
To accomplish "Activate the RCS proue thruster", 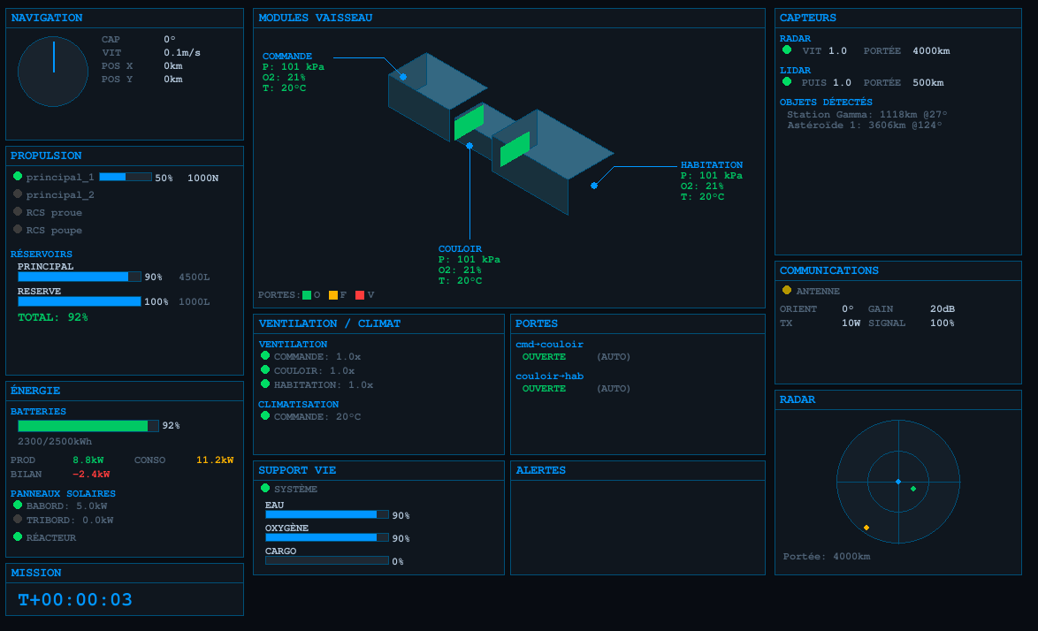I will [x=18, y=212].
